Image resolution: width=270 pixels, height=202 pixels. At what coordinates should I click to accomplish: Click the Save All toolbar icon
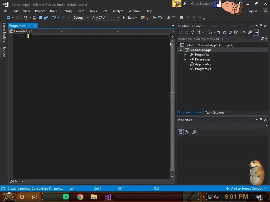46,18
